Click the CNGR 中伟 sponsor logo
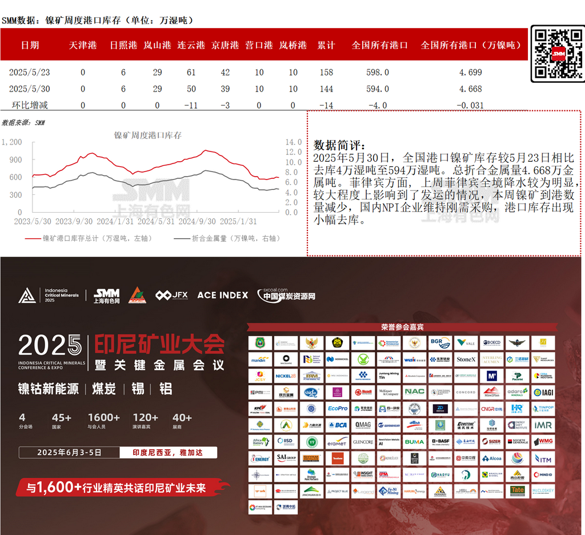Screen dimensions: 585x535 (x=492, y=409)
